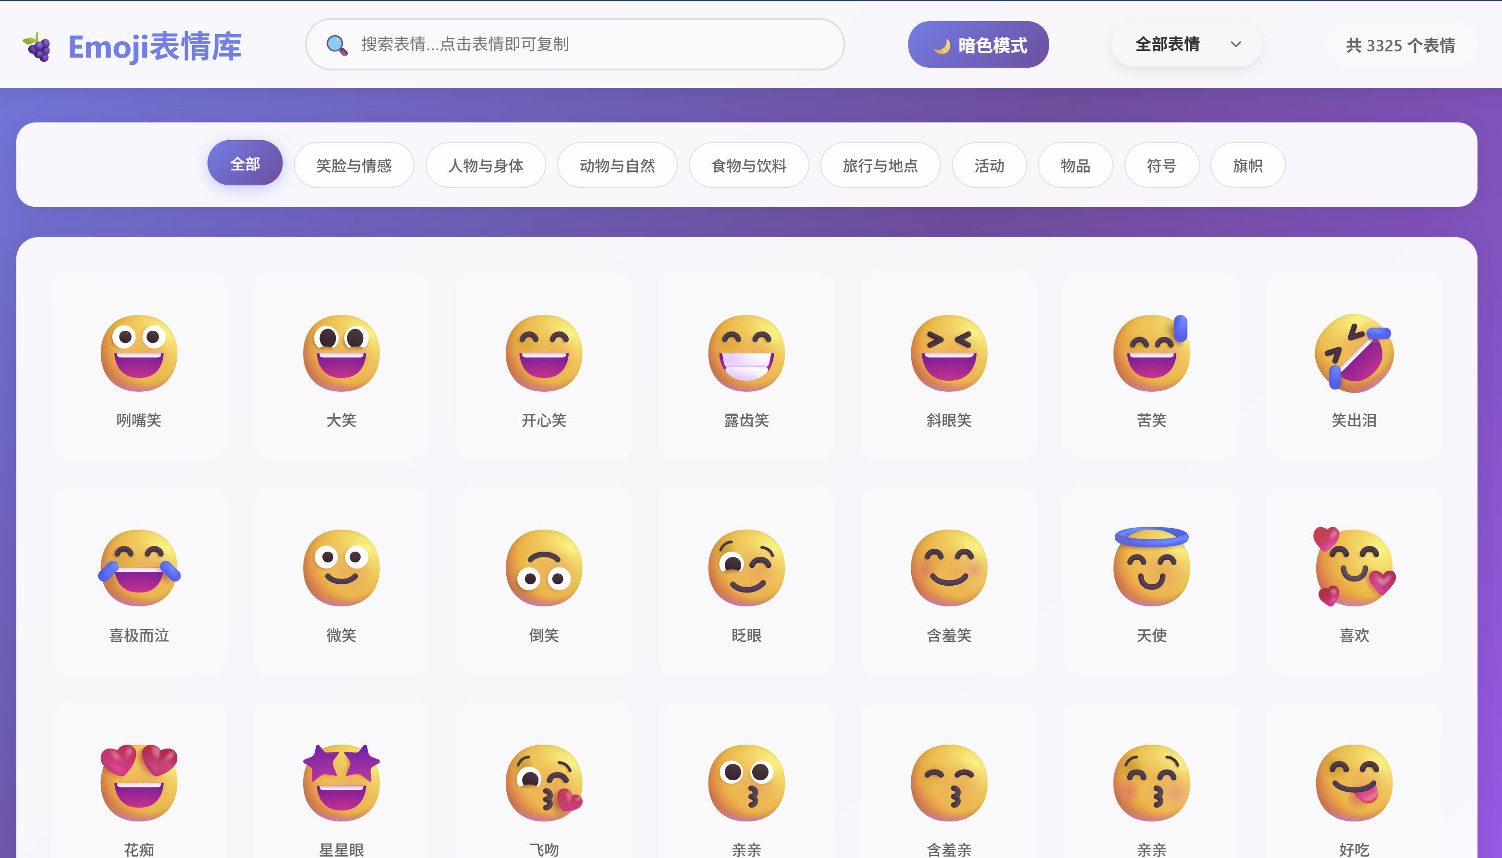Image resolution: width=1502 pixels, height=858 pixels.
Task: Click the 共 3325 个表情 counter
Action: [1400, 46]
